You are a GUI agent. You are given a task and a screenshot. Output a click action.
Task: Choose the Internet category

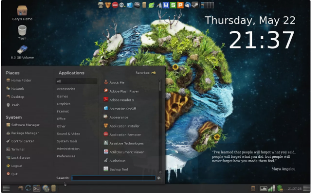point(63,111)
